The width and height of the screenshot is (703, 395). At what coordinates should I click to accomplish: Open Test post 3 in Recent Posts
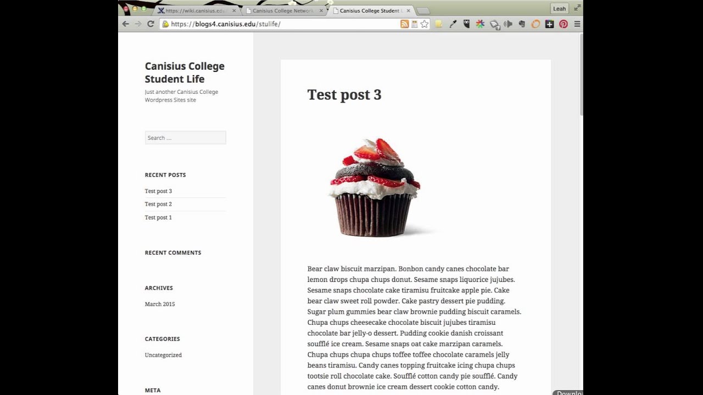coord(158,191)
